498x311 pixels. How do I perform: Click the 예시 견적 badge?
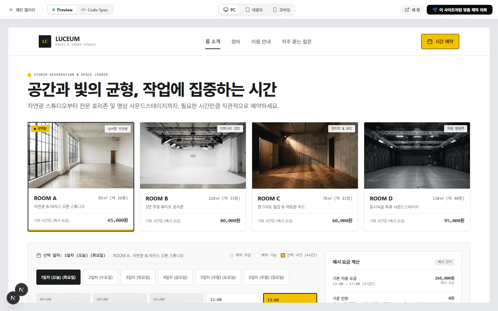pyautogui.click(x=445, y=262)
